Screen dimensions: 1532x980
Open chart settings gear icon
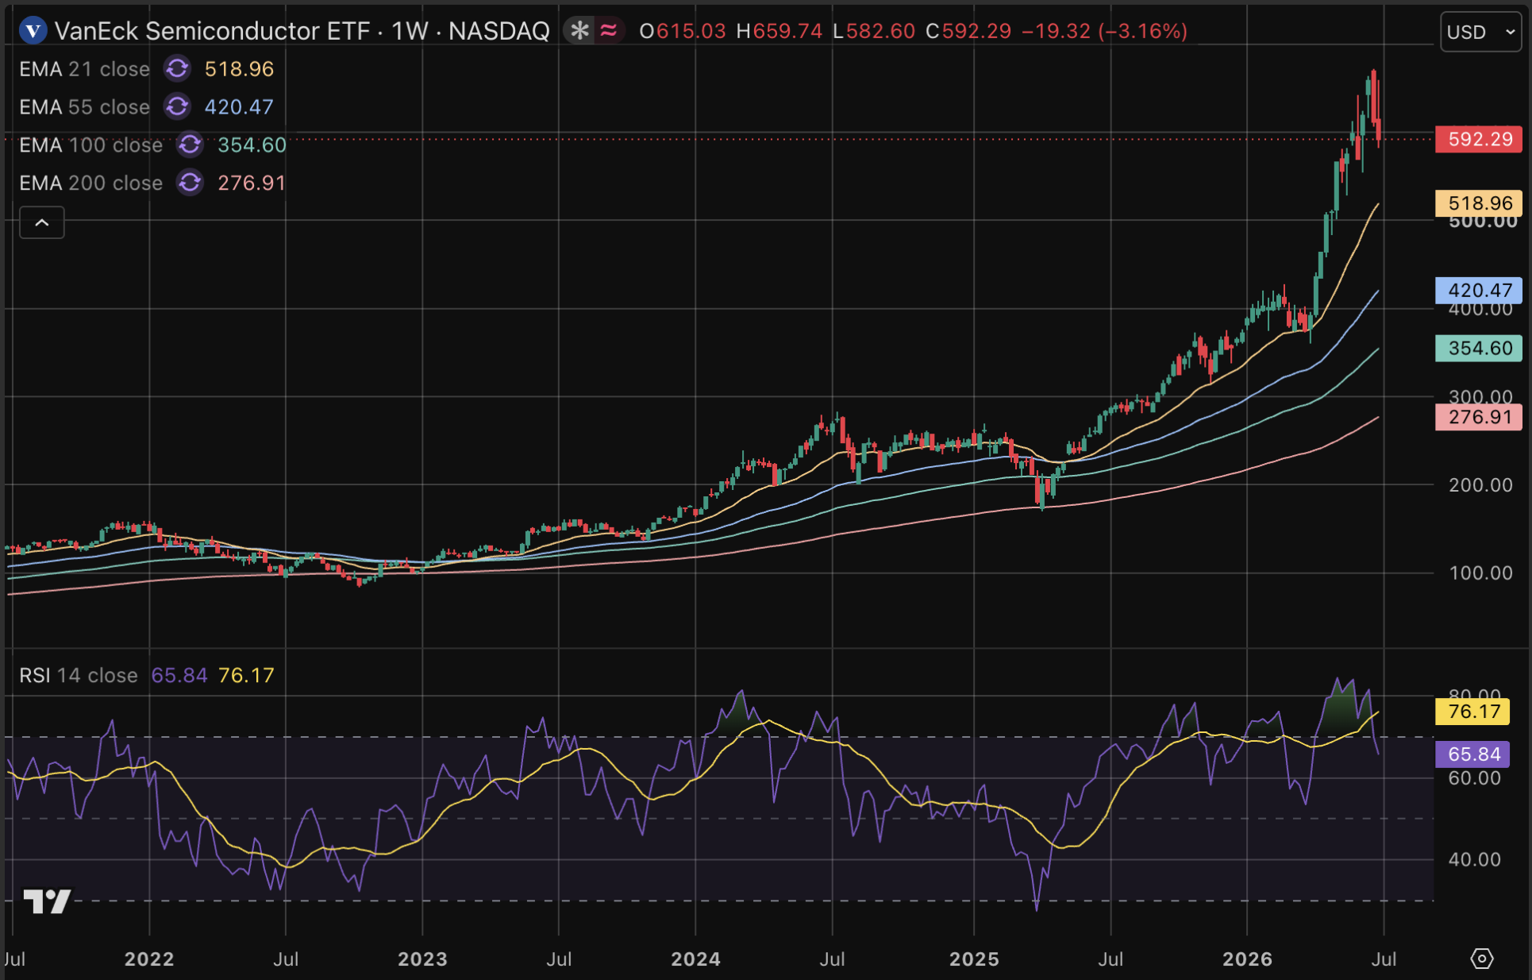(x=1481, y=959)
